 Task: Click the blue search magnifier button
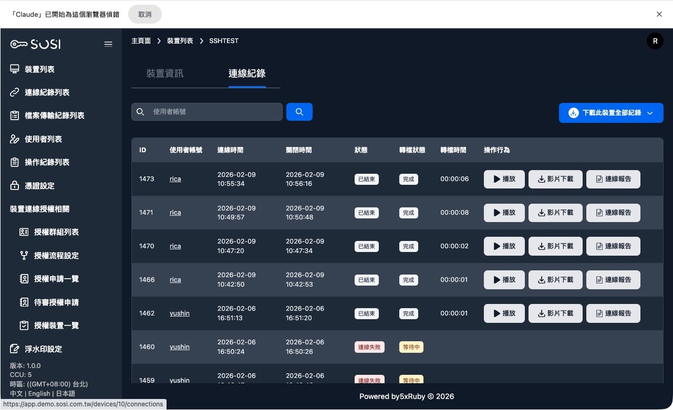(x=299, y=112)
